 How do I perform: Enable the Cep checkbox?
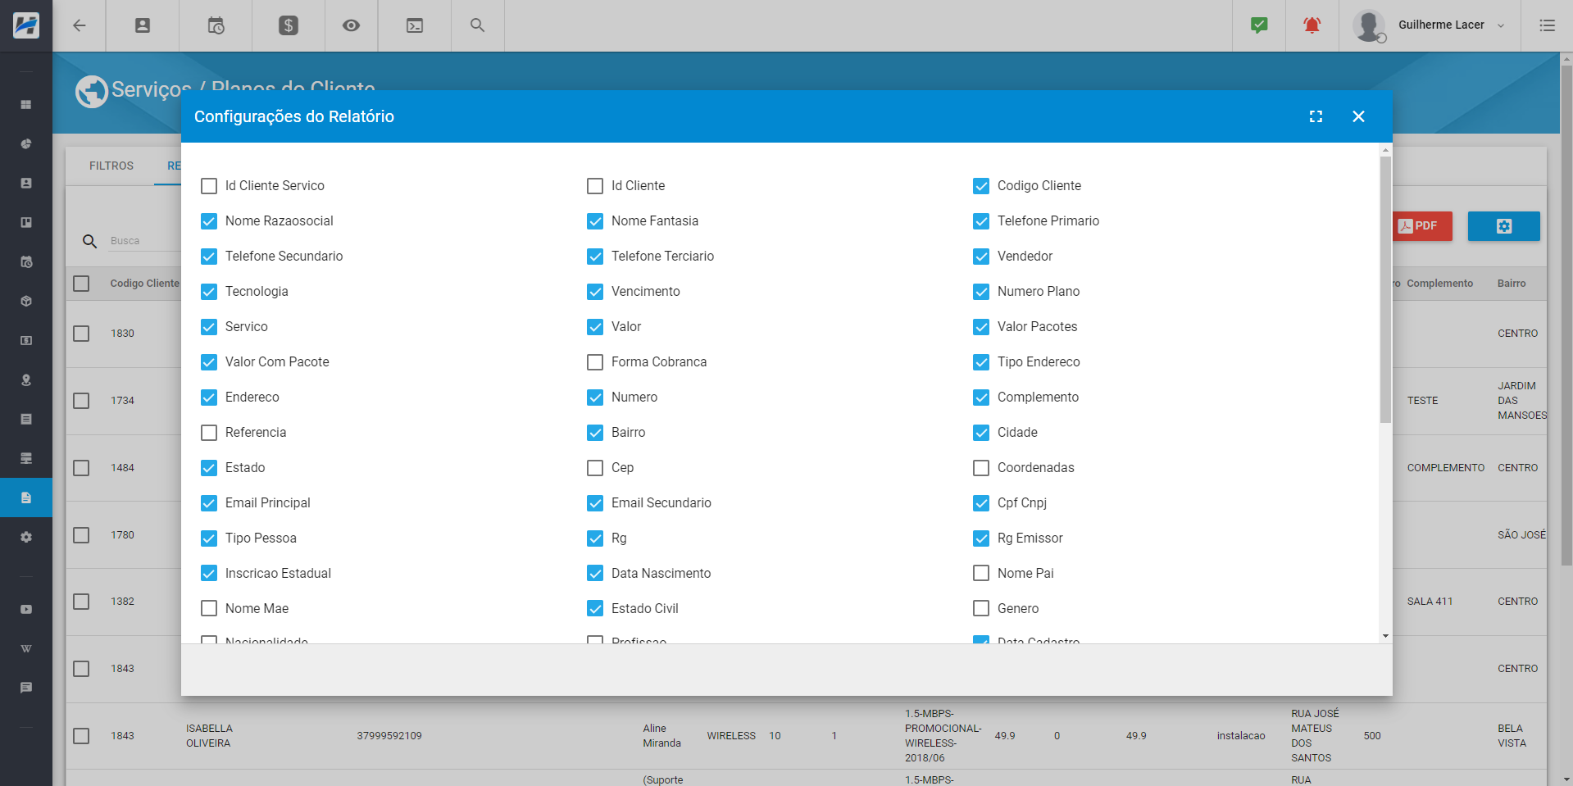[595, 468]
